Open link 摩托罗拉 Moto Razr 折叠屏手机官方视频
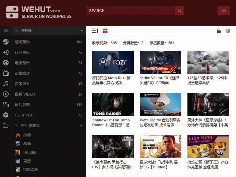Screen dimensions: 236x177 (x=111, y=81)
